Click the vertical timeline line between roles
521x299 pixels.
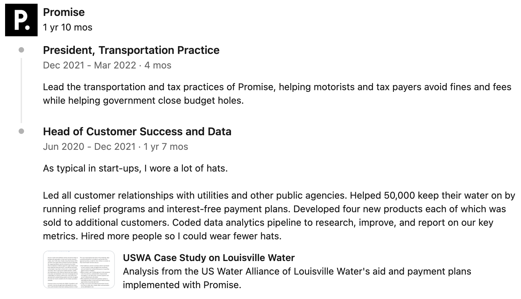point(21,90)
